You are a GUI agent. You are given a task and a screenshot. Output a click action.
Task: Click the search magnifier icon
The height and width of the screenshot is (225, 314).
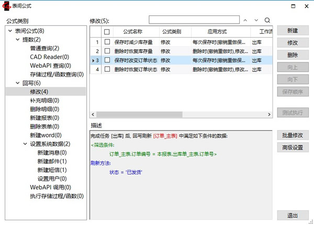point(267,20)
